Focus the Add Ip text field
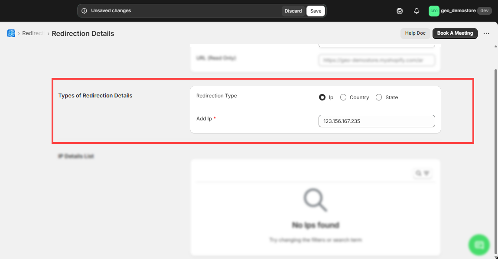 [376, 121]
